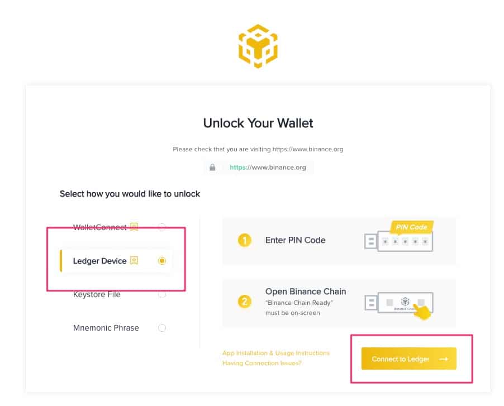The width and height of the screenshot is (504, 406).
Task: Click the https://www.binance.org URL field
Action: point(268,167)
